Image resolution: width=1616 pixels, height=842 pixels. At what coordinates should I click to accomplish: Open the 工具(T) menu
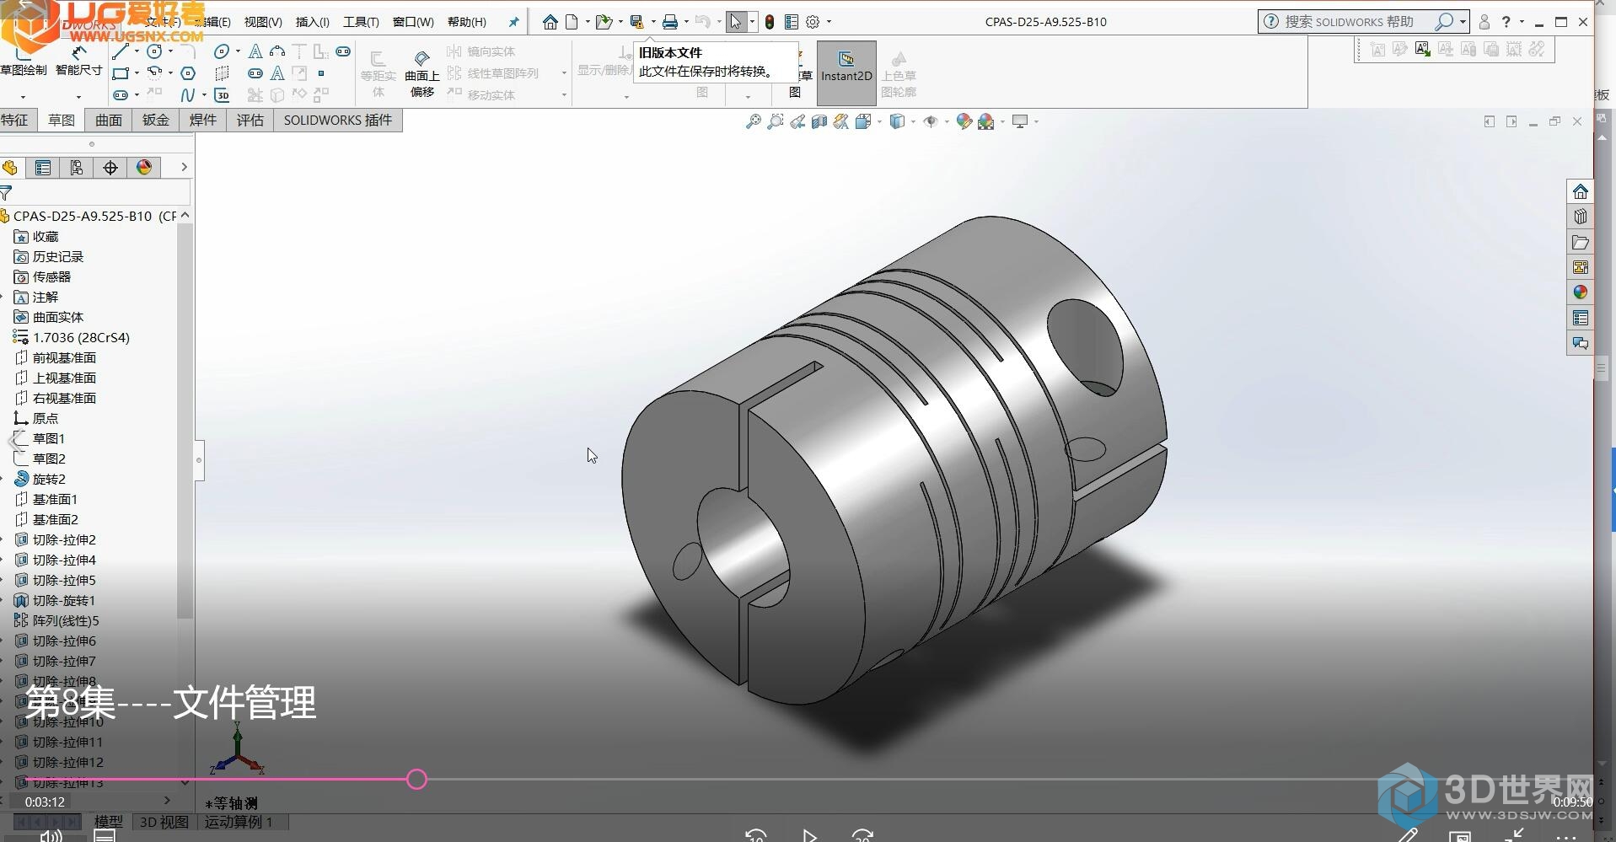361,22
